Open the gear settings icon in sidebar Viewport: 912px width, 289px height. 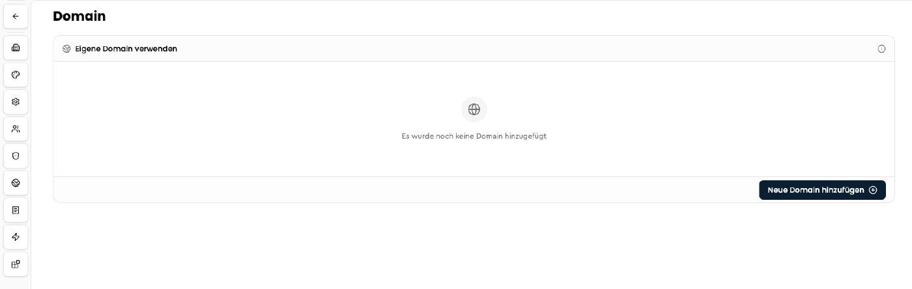[16, 102]
